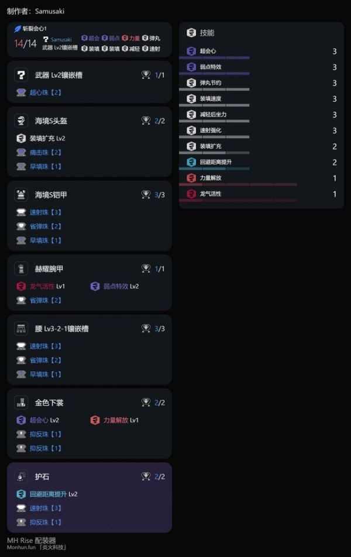Click the 海境S头盔 helmet icon

[x=21, y=121]
